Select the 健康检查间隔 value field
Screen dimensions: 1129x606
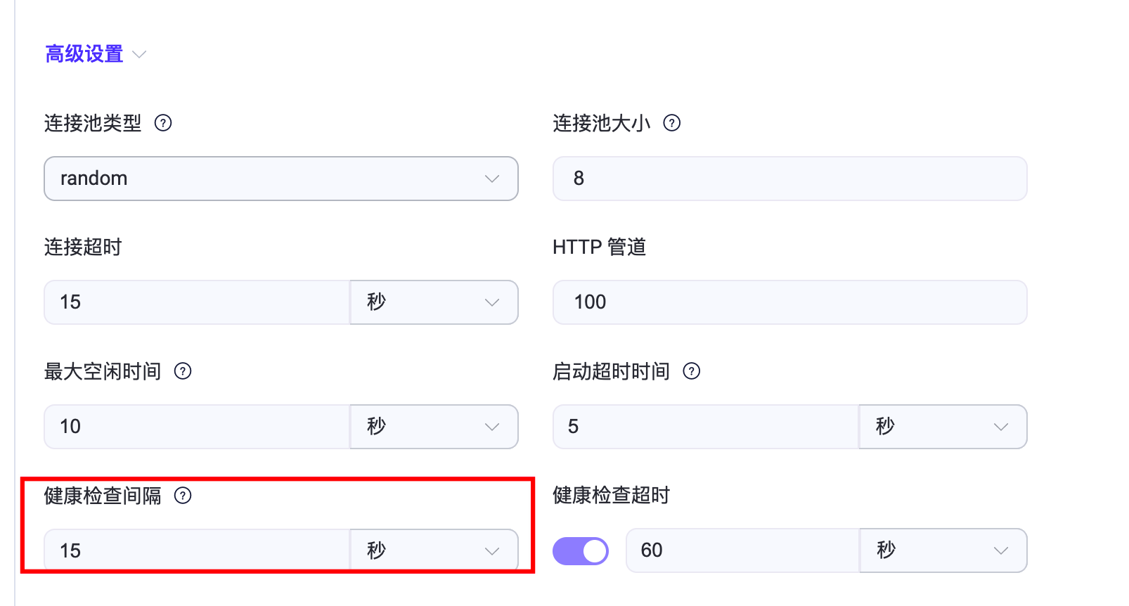click(197, 550)
